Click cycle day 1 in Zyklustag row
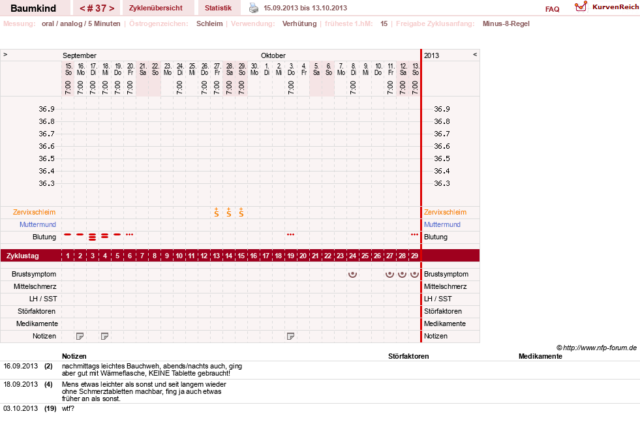The height and width of the screenshot is (435, 640). (x=68, y=256)
